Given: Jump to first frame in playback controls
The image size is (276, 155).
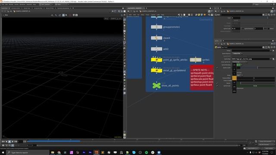Looking at the screenshot, I should 3,142.
